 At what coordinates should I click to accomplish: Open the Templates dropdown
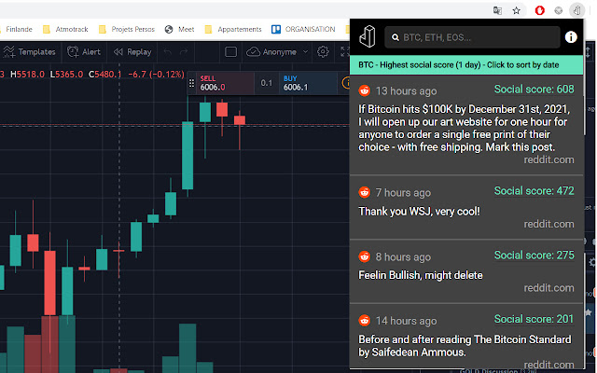(x=30, y=52)
